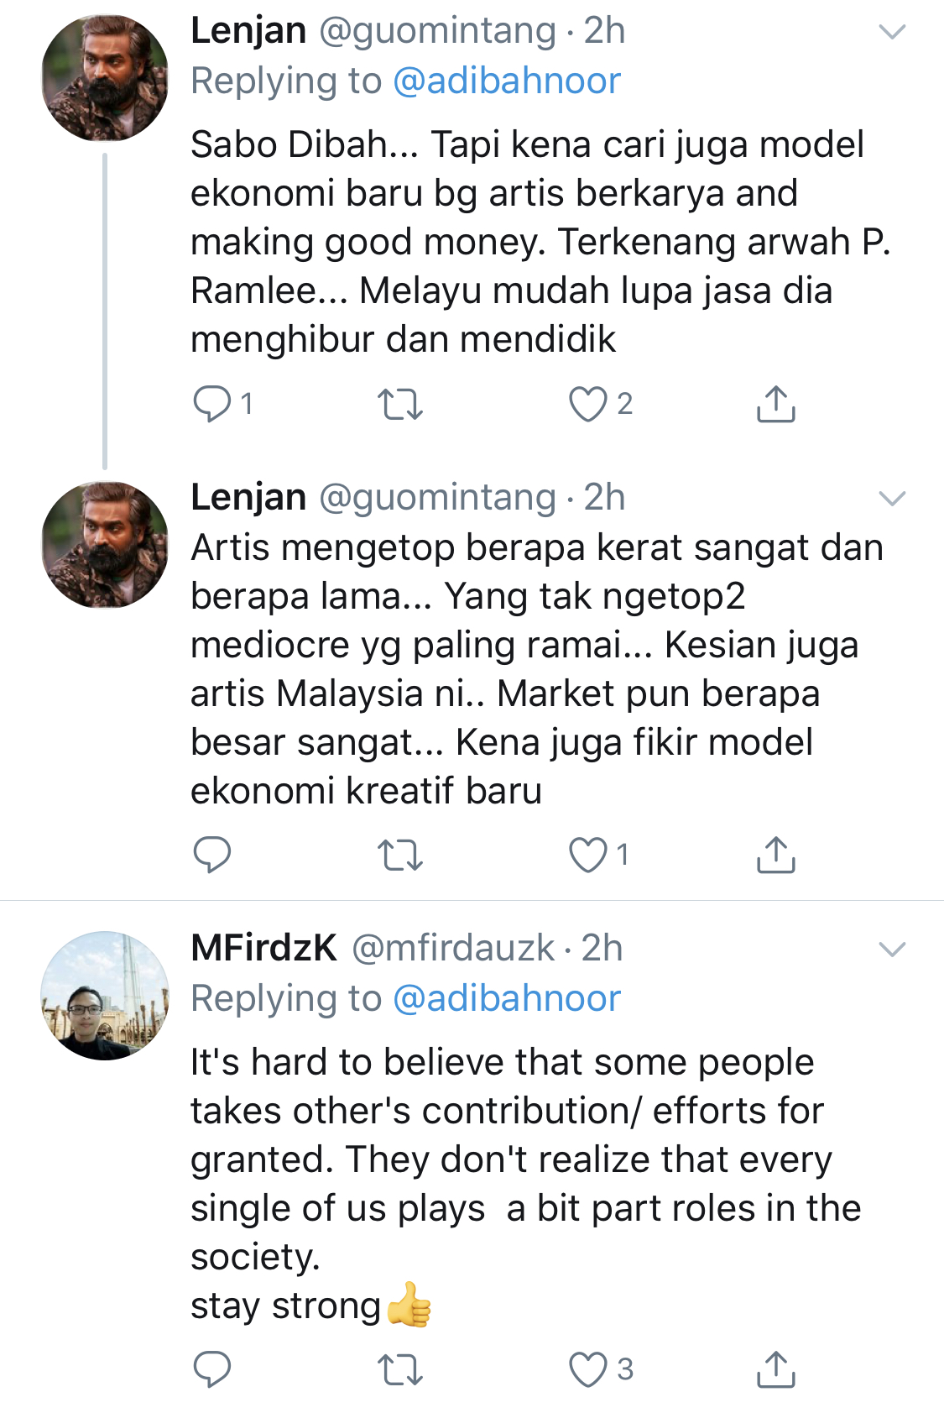Open @adibahnoor link in Lenjan's reply
The height and width of the screenshot is (1413, 944).
pyautogui.click(x=506, y=81)
